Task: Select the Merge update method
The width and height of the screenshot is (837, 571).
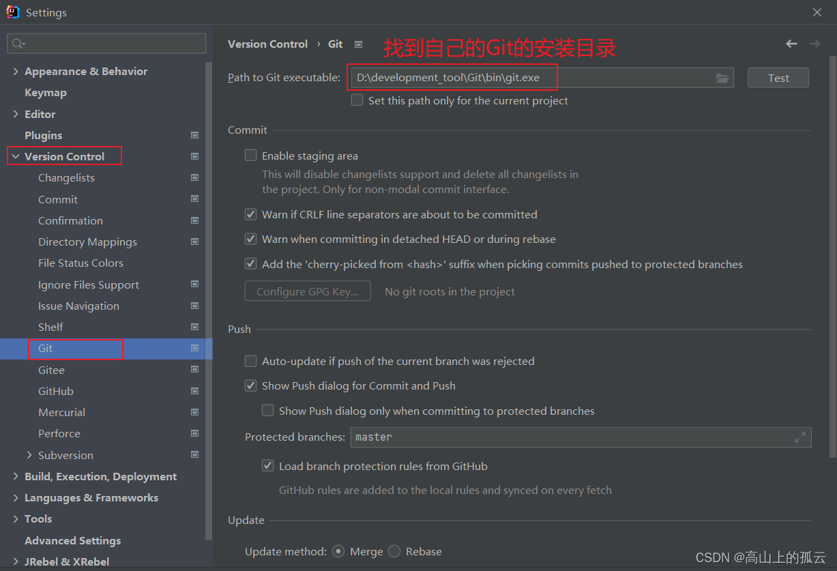Action: point(338,551)
